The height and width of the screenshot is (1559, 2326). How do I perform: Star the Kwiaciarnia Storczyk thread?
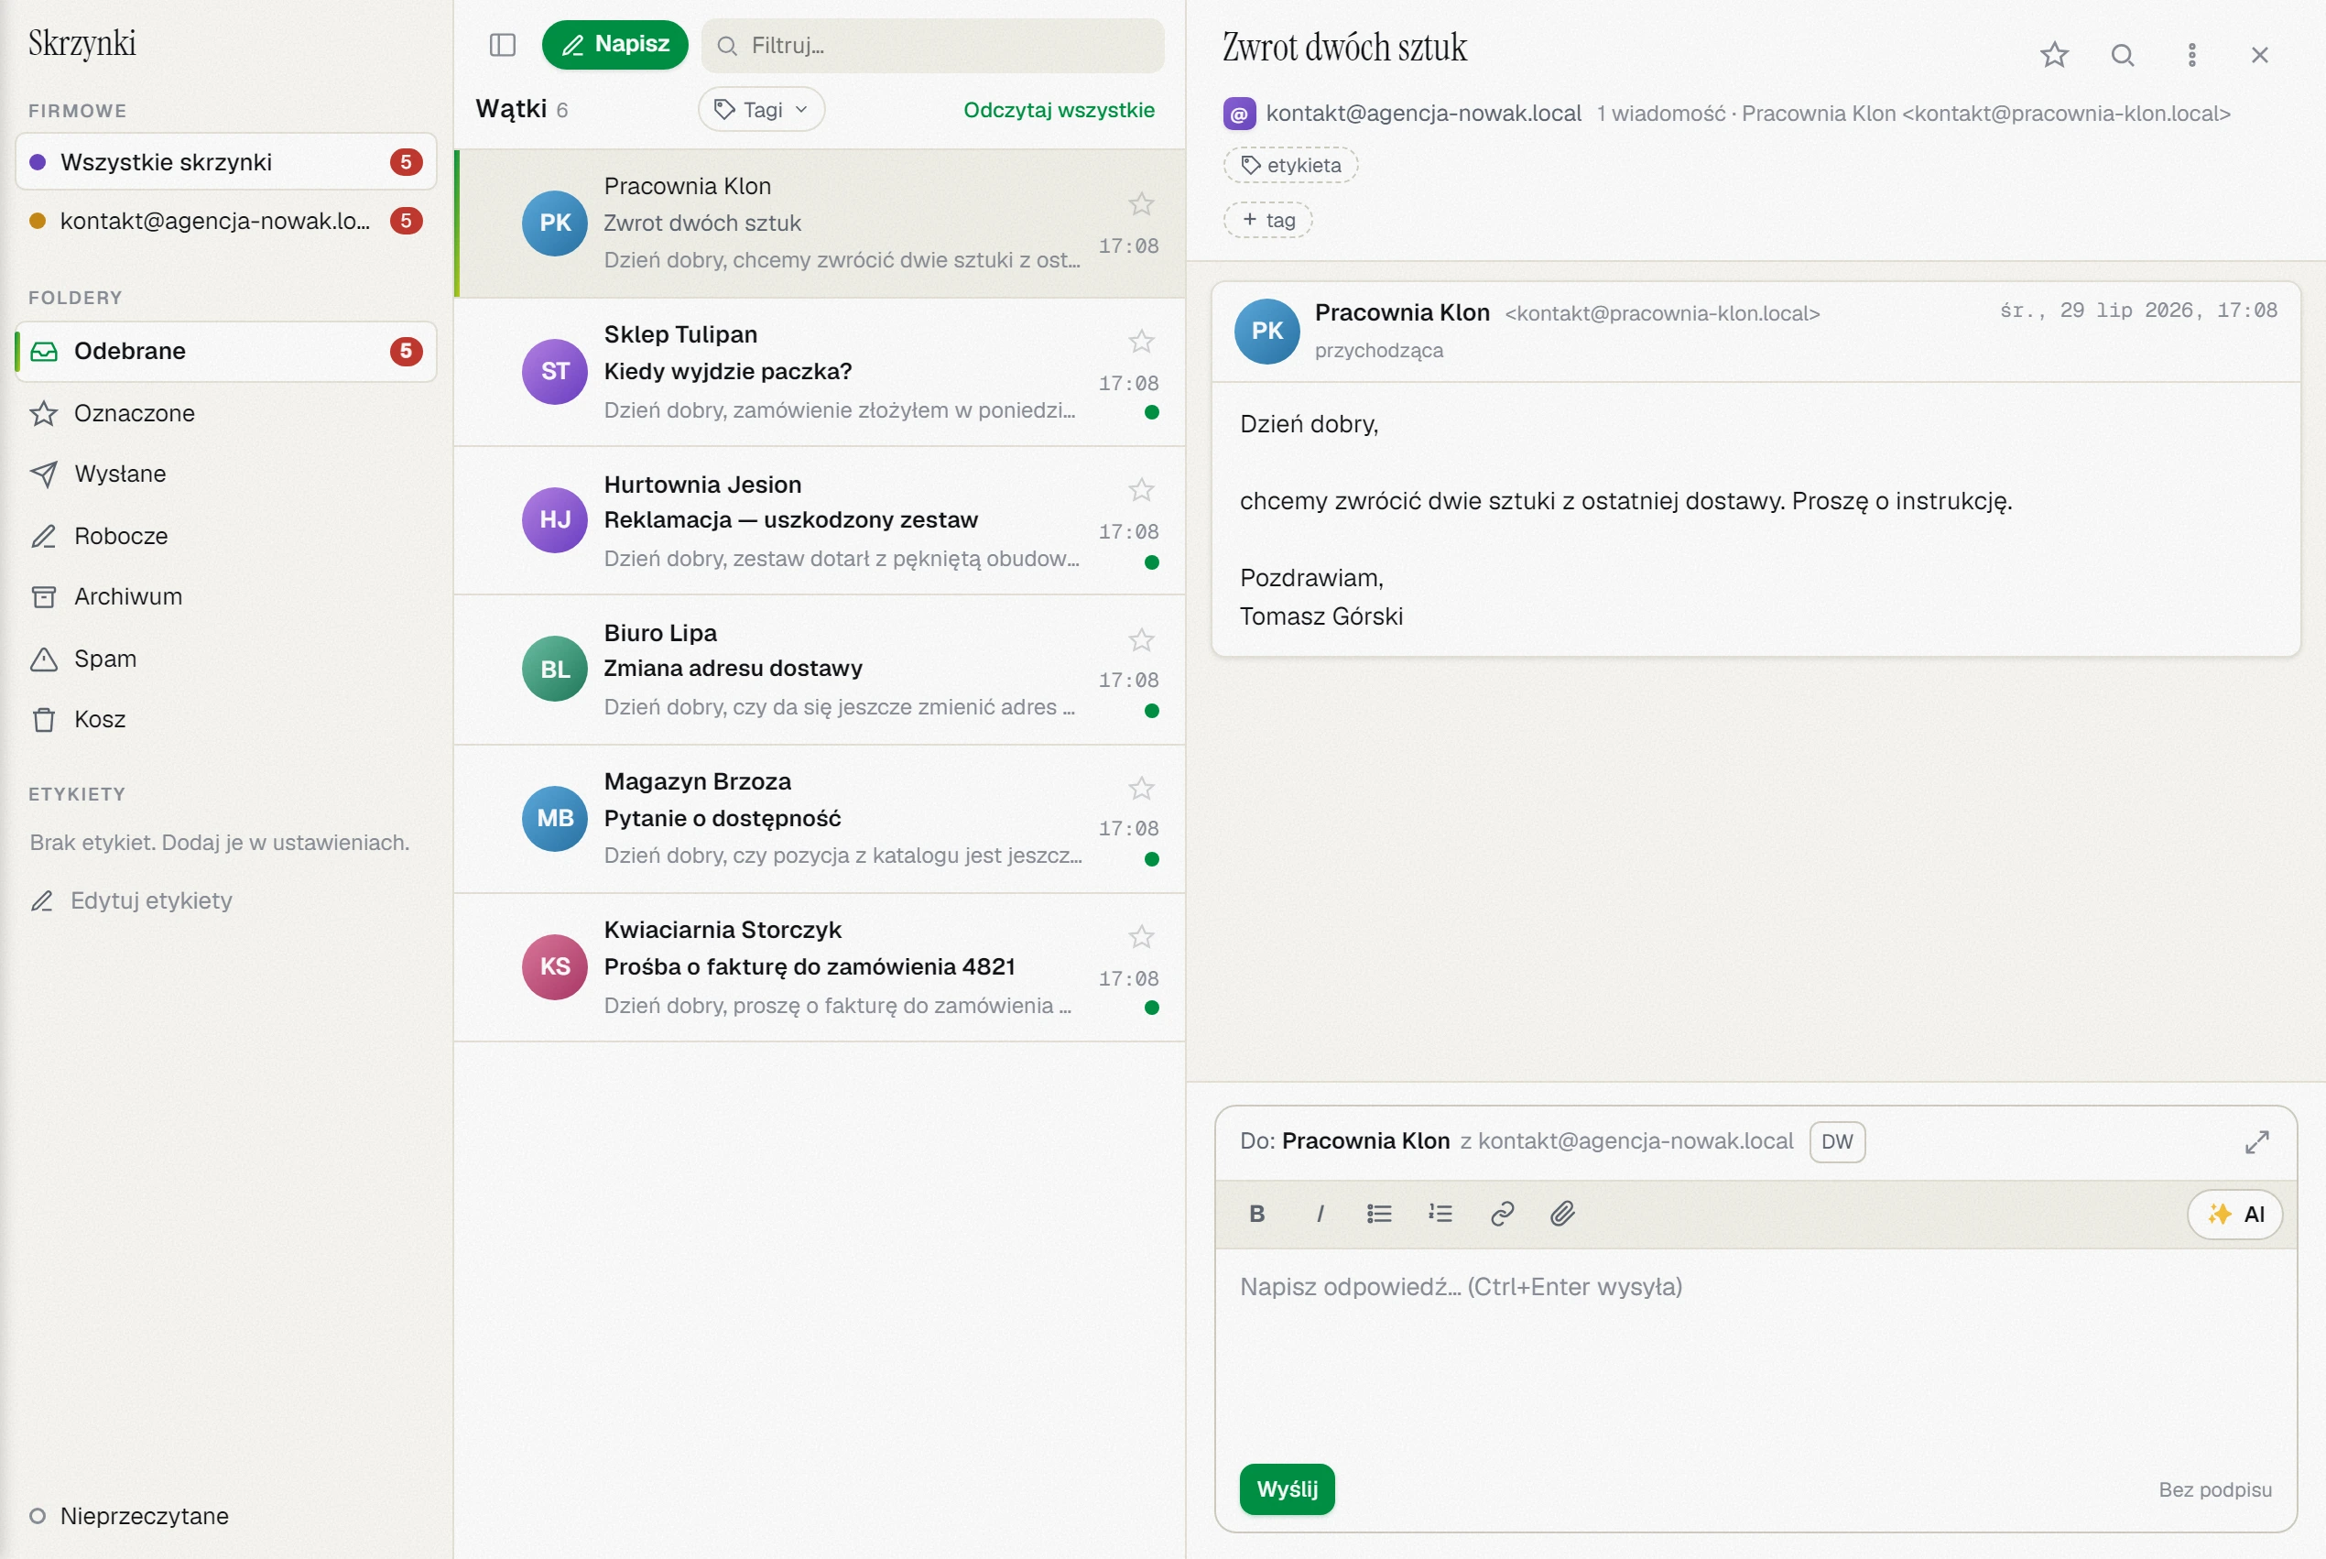[x=1141, y=937]
